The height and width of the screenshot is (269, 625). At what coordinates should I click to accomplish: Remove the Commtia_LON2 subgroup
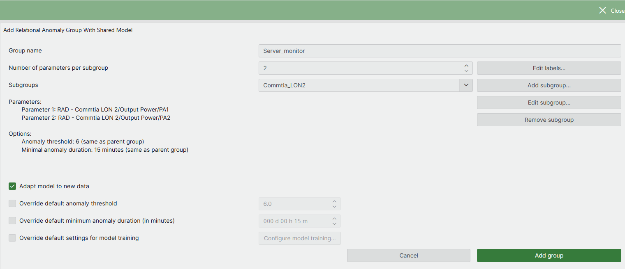[549, 119]
